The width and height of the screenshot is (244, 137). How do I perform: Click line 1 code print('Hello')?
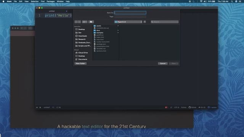[58, 15]
